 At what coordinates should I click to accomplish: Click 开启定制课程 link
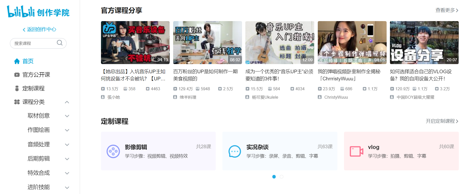[442, 121]
